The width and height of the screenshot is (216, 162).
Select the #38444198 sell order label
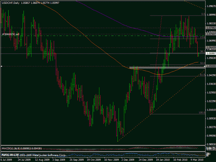11,34
